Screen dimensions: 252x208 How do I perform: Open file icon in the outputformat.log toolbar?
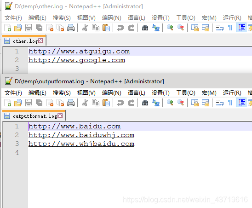point(18,103)
